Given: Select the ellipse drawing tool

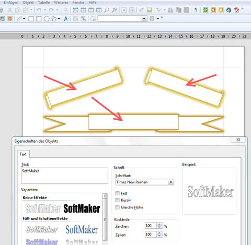Looking at the screenshot, I should tap(47, 19).
